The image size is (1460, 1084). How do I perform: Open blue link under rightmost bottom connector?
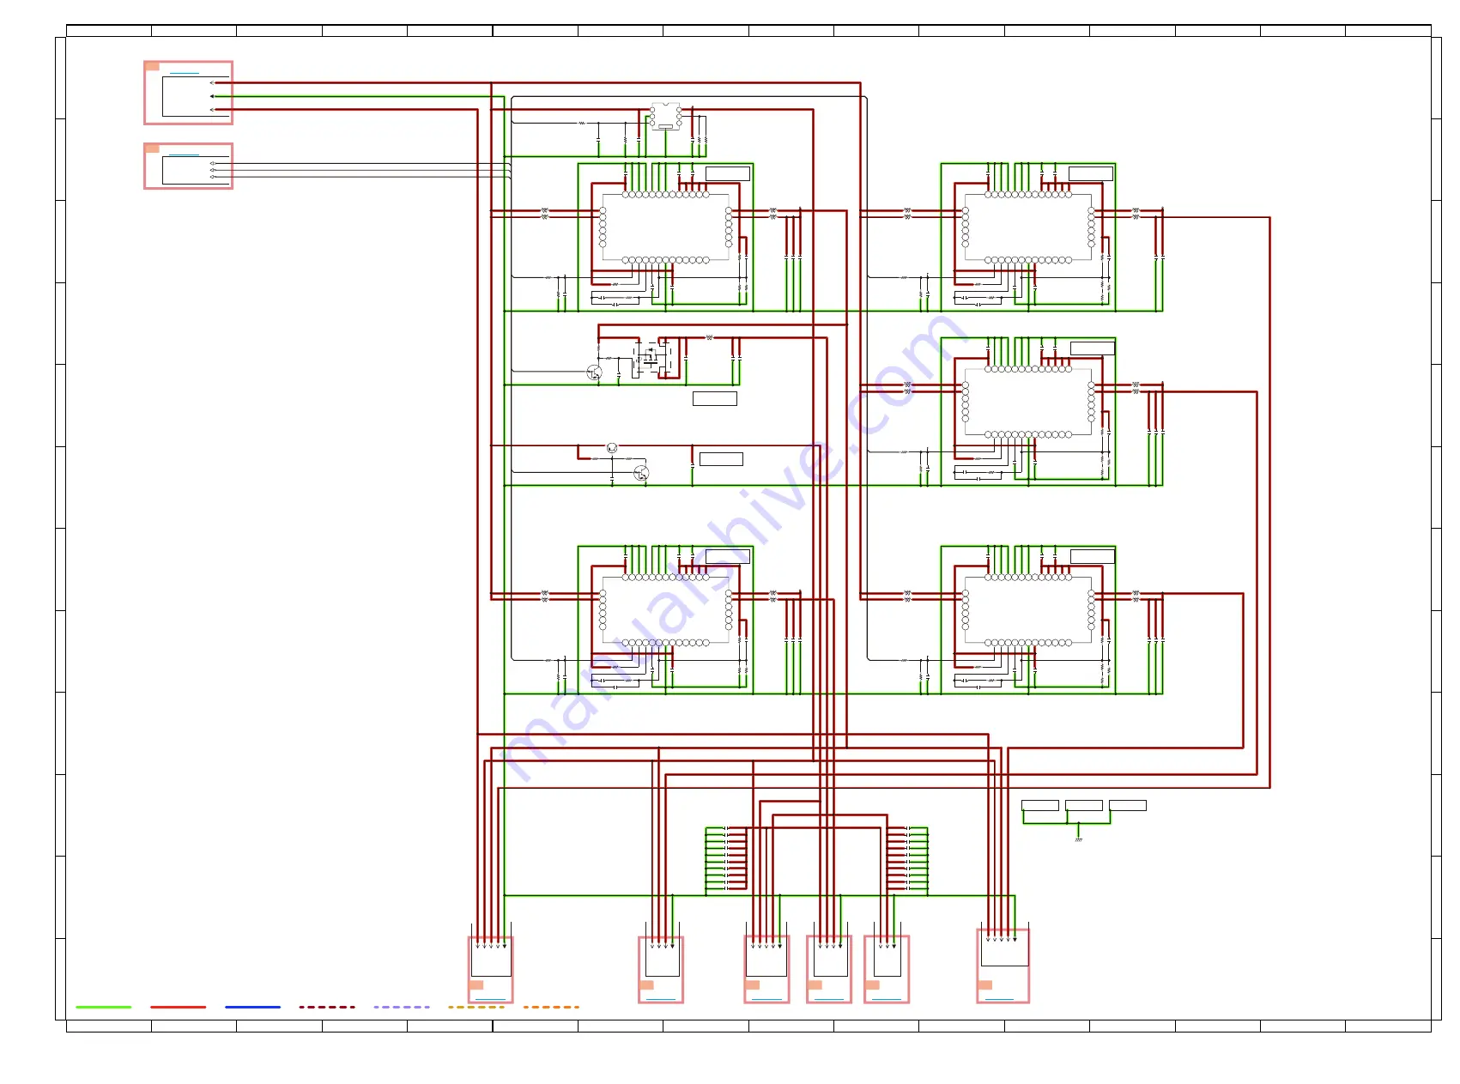click(1000, 999)
